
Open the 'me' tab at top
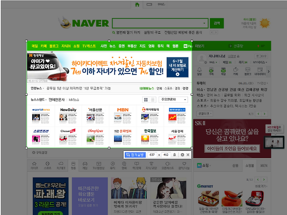coord(161,4)
